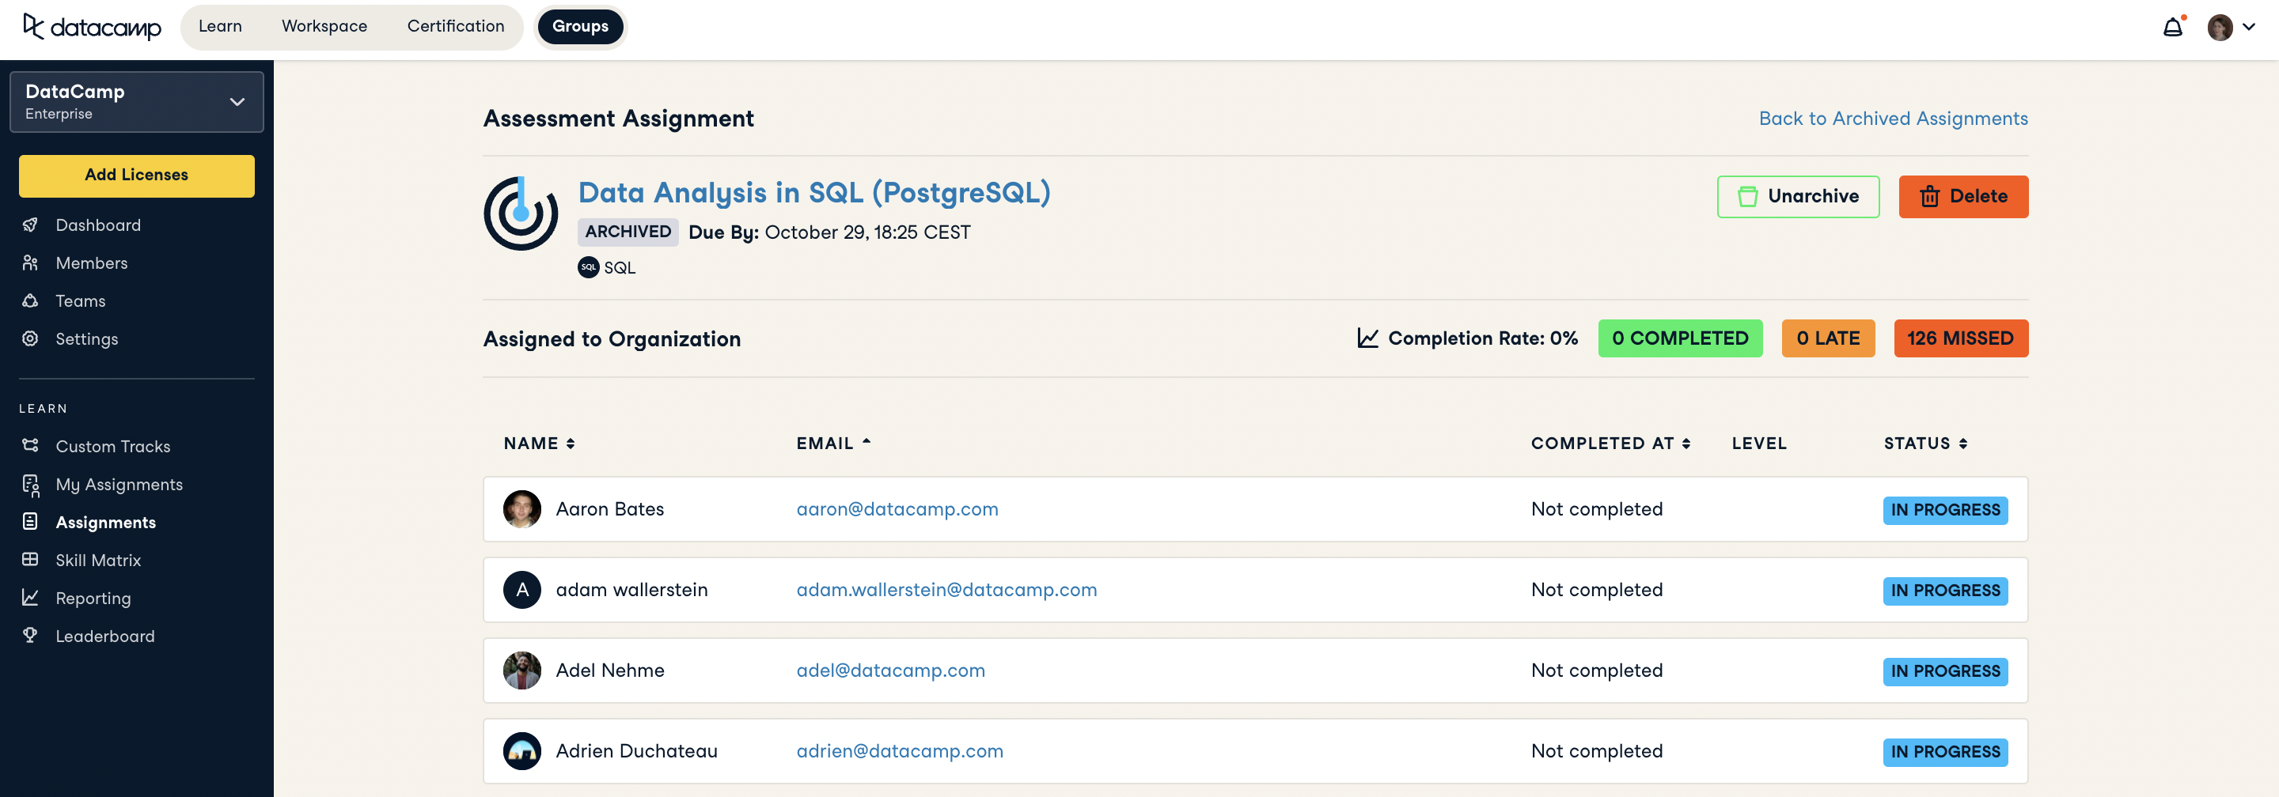Click the Unarchive button
2279x797 pixels.
pyautogui.click(x=1797, y=196)
